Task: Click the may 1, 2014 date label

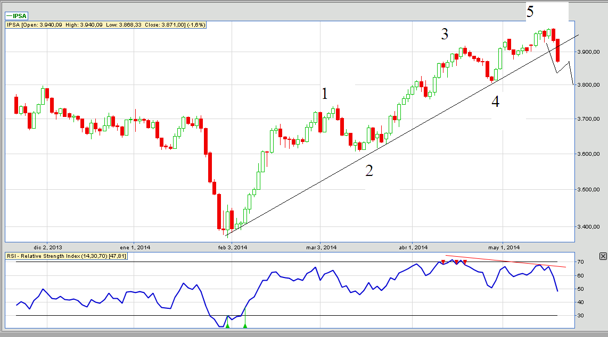Action: [x=504, y=247]
